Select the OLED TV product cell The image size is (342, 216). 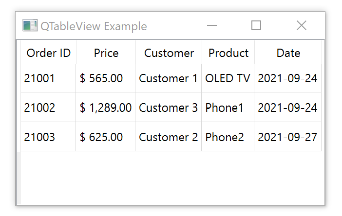coord(228,78)
